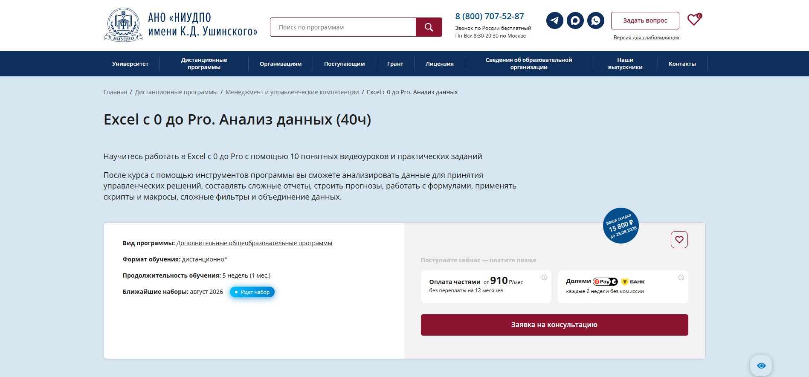Viewport: 809px width, 377px height.
Task: Open the Организациям menu
Action: point(281,64)
